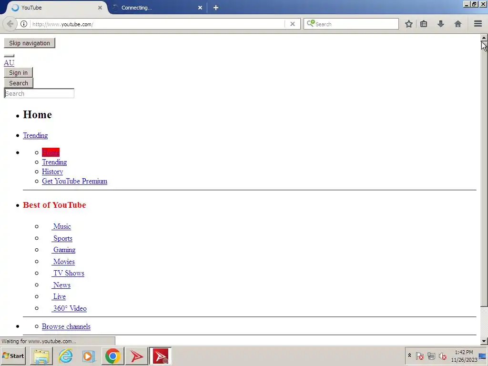
Task: Open the file explorer taskbar icon
Action: (x=41, y=356)
